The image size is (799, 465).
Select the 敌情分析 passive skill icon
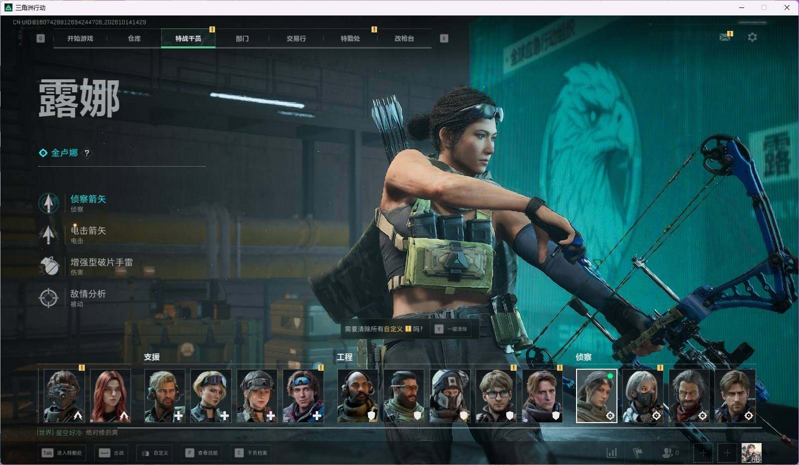[x=49, y=298]
